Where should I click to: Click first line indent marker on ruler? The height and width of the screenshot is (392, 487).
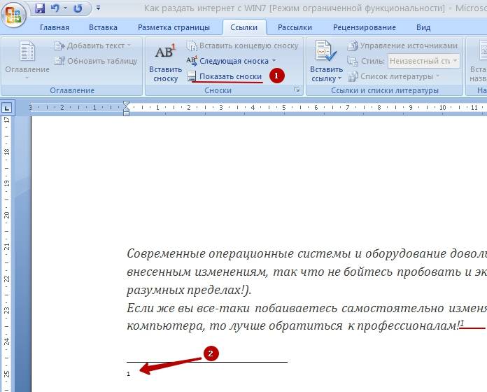pos(126,104)
